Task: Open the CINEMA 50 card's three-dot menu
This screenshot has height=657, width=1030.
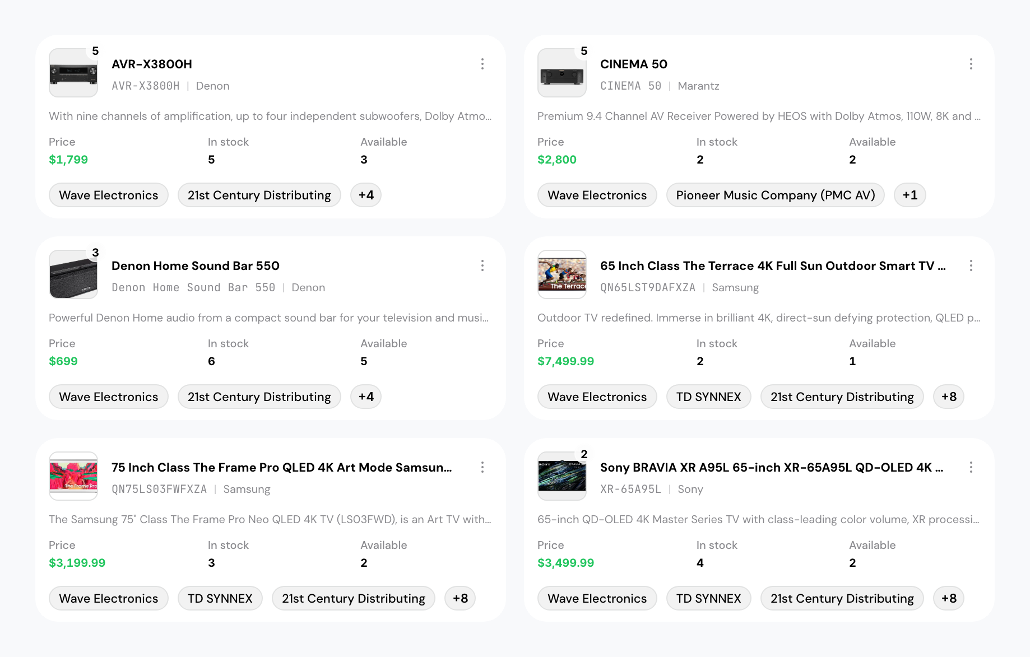Action: (x=971, y=64)
